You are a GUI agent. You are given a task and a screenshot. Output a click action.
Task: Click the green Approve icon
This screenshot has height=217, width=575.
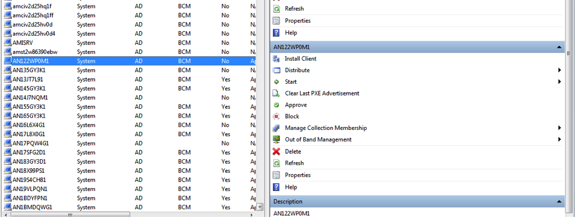(277, 105)
